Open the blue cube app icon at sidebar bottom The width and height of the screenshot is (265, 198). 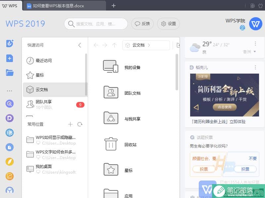click(10, 190)
